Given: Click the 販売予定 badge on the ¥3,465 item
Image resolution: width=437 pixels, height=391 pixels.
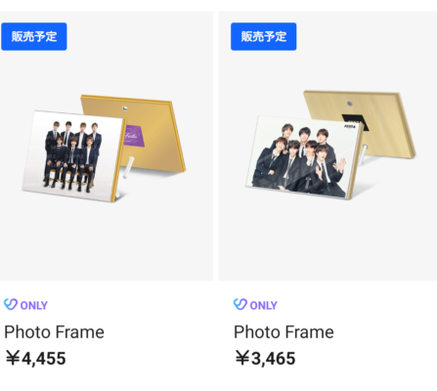Looking at the screenshot, I should click(x=264, y=36).
